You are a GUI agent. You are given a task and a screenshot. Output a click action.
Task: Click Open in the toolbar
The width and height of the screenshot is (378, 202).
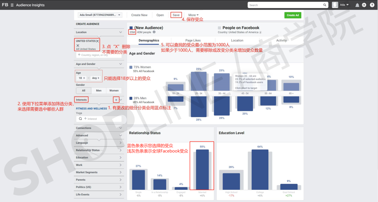tap(160, 15)
